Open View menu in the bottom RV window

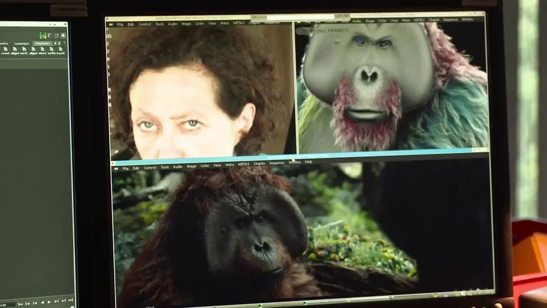tap(217, 165)
